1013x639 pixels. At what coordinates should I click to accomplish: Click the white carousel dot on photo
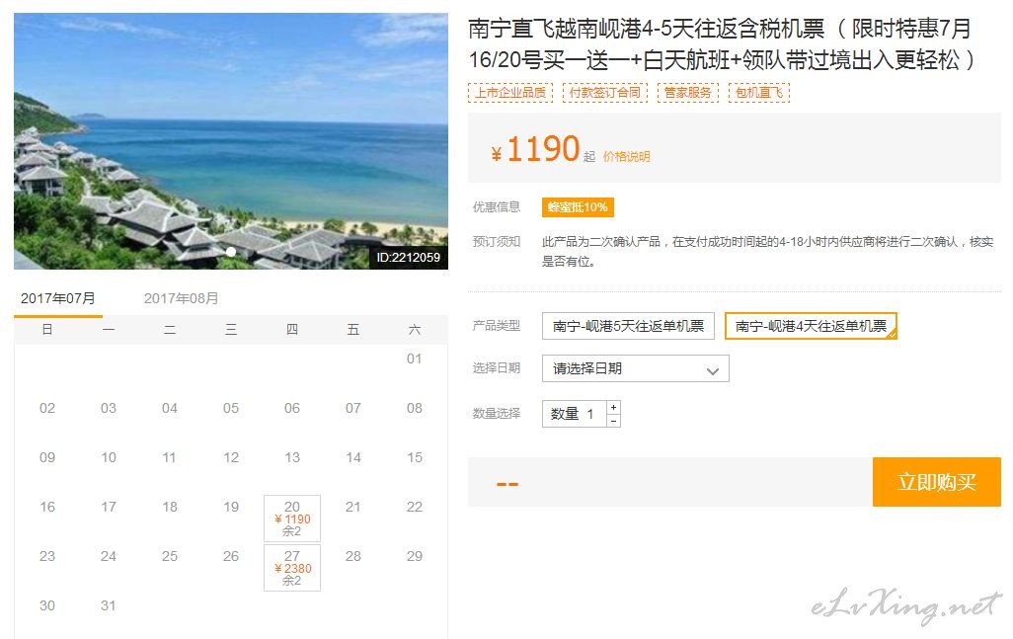[x=231, y=252]
